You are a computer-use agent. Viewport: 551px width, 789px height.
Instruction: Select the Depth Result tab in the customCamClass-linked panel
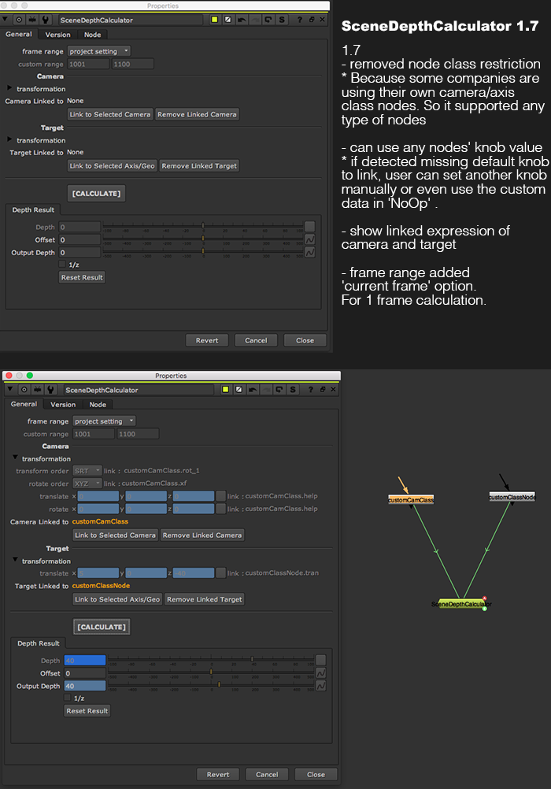tap(39, 643)
